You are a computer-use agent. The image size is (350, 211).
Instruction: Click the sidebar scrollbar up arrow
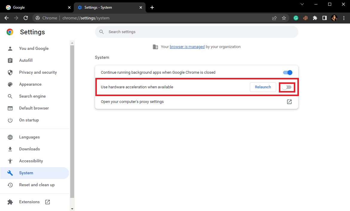72,43
